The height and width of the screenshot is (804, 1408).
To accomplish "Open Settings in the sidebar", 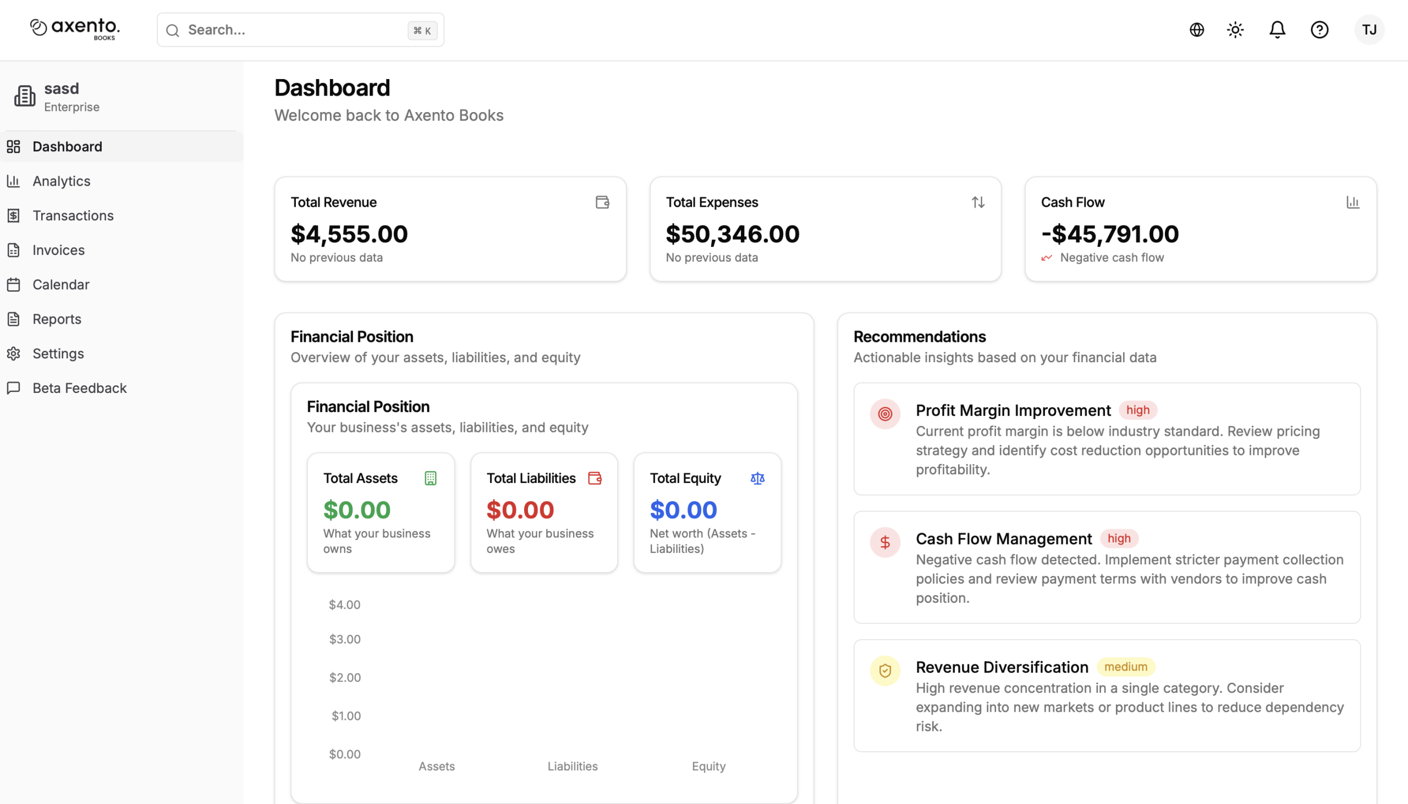I will (x=122, y=353).
